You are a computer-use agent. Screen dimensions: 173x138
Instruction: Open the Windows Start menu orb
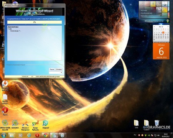click(x=3, y=135)
